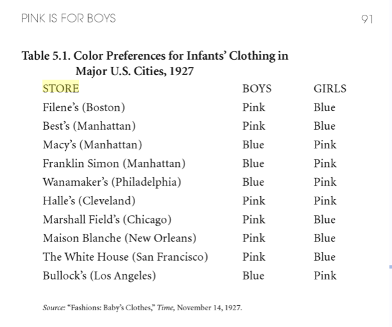Click the Table 5.1 title text
The height and width of the screenshot is (327, 392).
[155, 63]
